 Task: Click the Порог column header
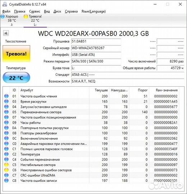(139, 90)
